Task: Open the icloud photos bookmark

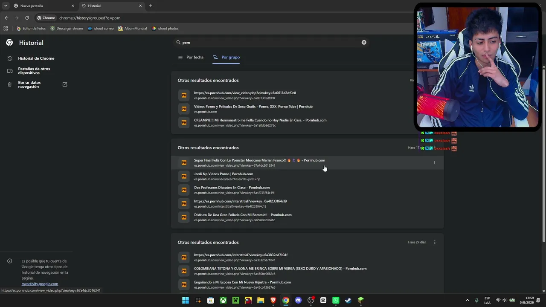Action: [165, 29]
